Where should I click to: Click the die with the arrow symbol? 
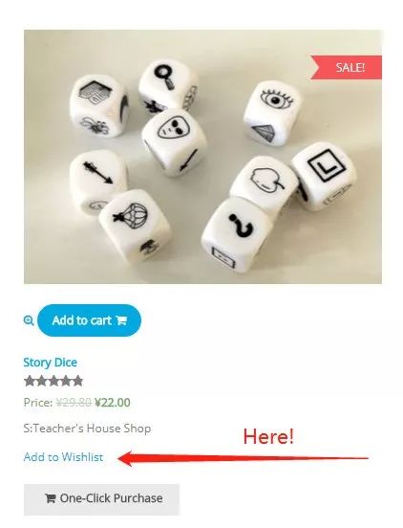[x=98, y=182]
